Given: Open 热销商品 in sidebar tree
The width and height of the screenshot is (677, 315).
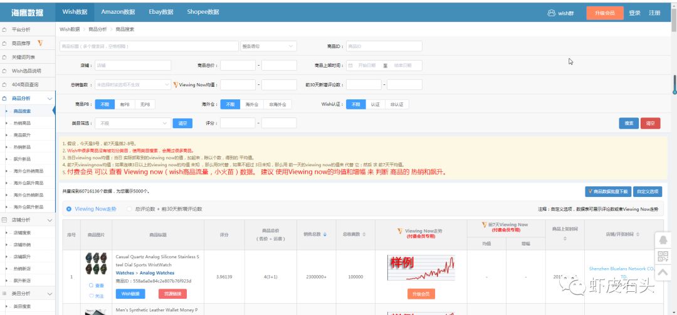Looking at the screenshot, I should [x=22, y=123].
